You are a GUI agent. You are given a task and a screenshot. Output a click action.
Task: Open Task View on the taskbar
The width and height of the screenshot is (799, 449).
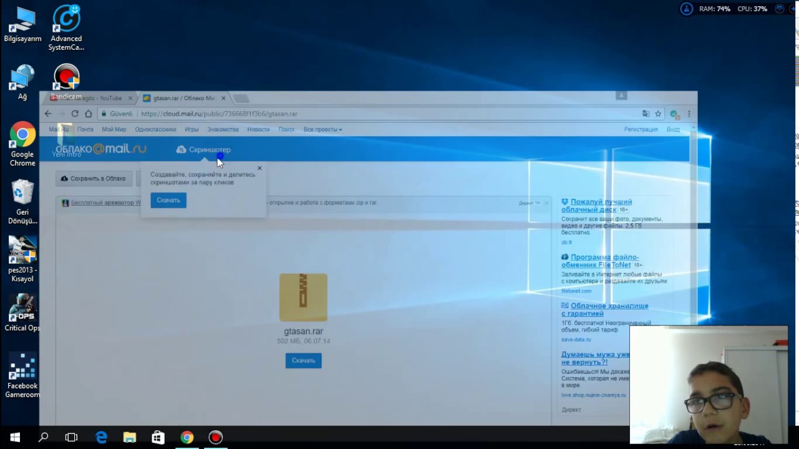point(71,437)
